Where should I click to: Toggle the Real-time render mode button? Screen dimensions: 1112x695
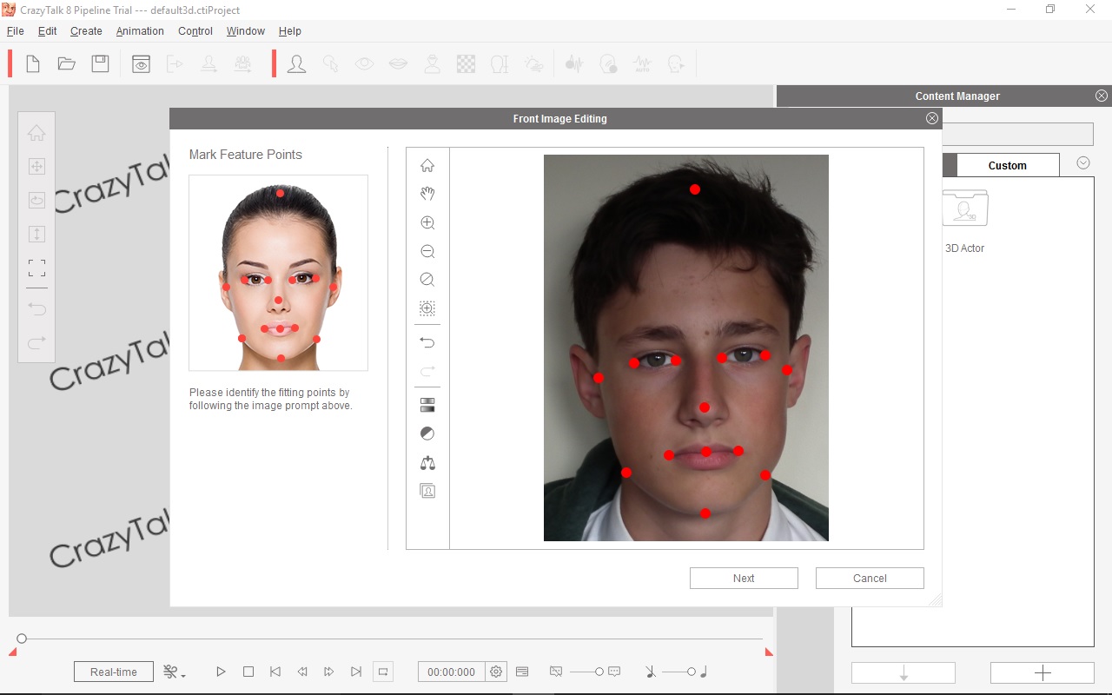(114, 672)
